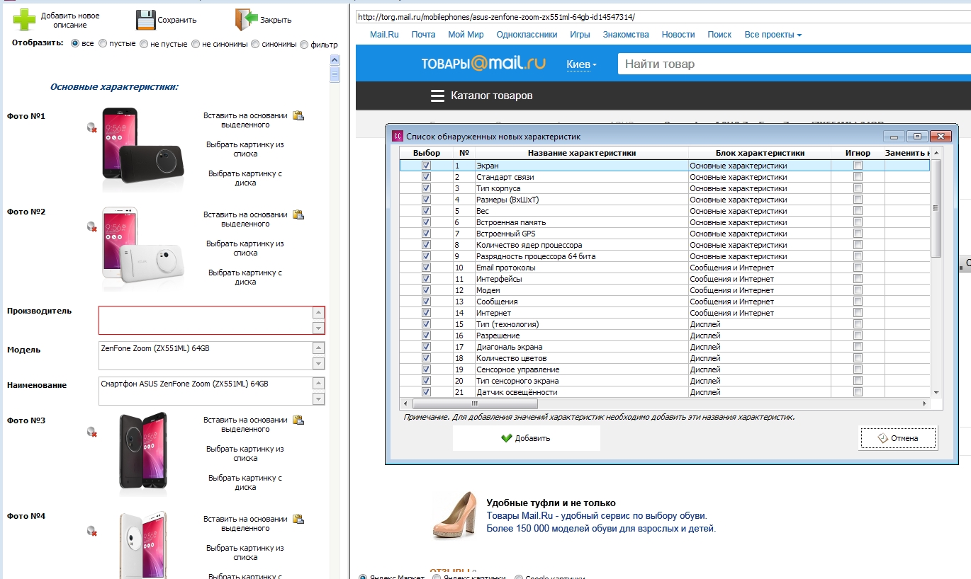Open Одноклассники in top navigation
Screen dimensions: 971x579
point(526,35)
